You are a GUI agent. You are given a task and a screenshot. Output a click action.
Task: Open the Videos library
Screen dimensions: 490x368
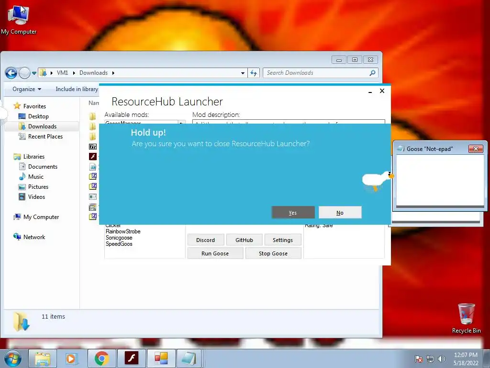click(36, 197)
